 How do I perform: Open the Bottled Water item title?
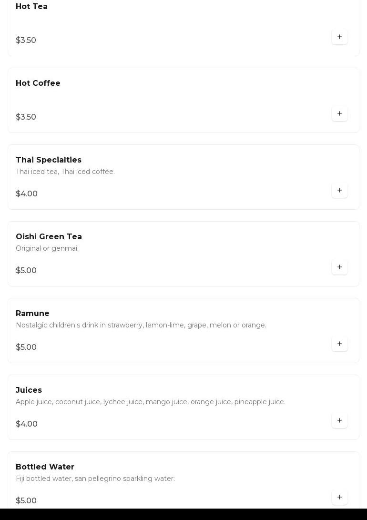coord(45,467)
